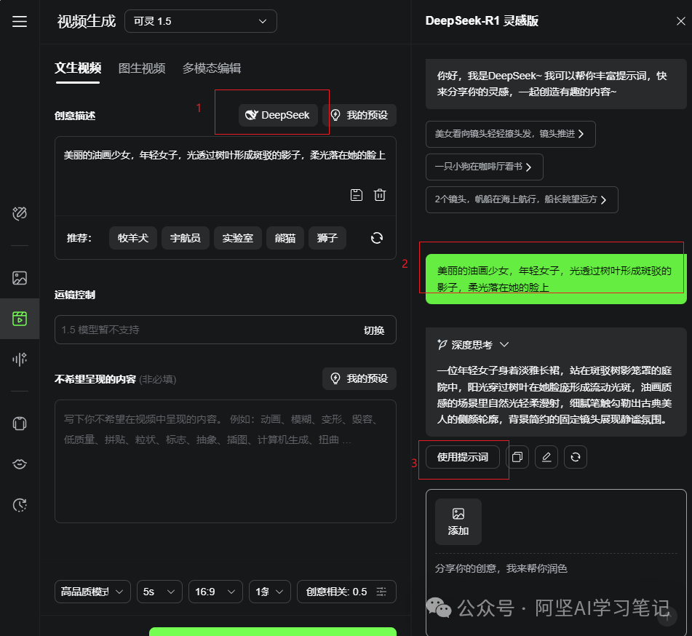Click the DeepSeek greeting message text
The image size is (692, 636).
552,84
